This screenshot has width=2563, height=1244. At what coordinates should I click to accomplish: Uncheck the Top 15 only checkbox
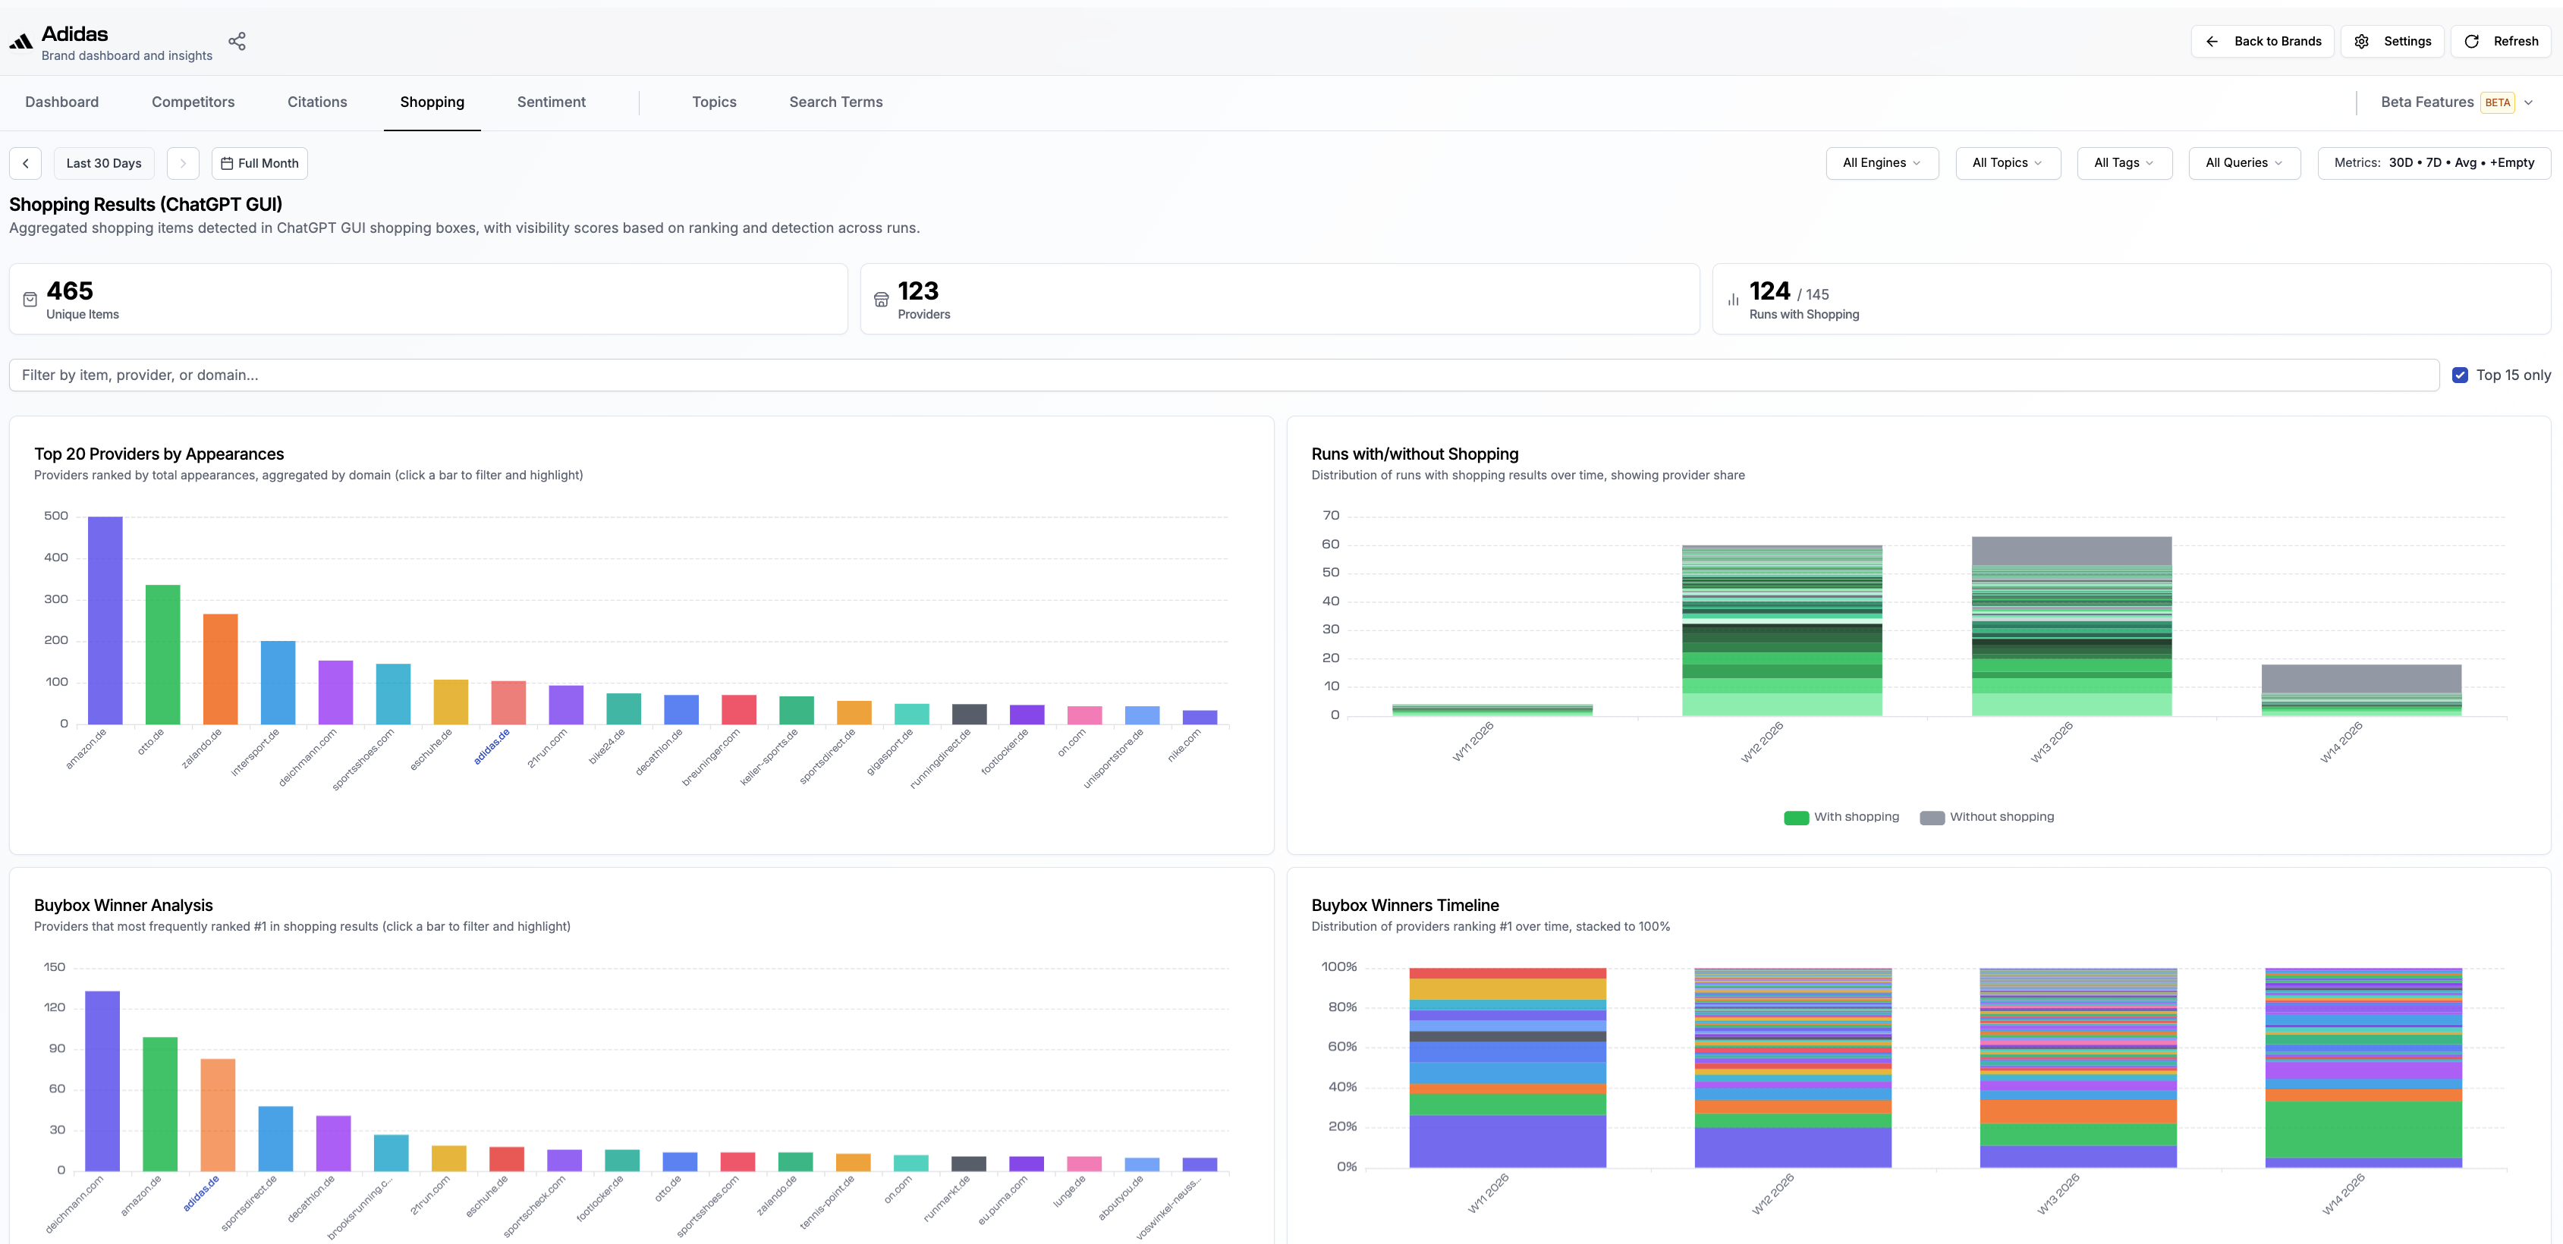[2460, 375]
